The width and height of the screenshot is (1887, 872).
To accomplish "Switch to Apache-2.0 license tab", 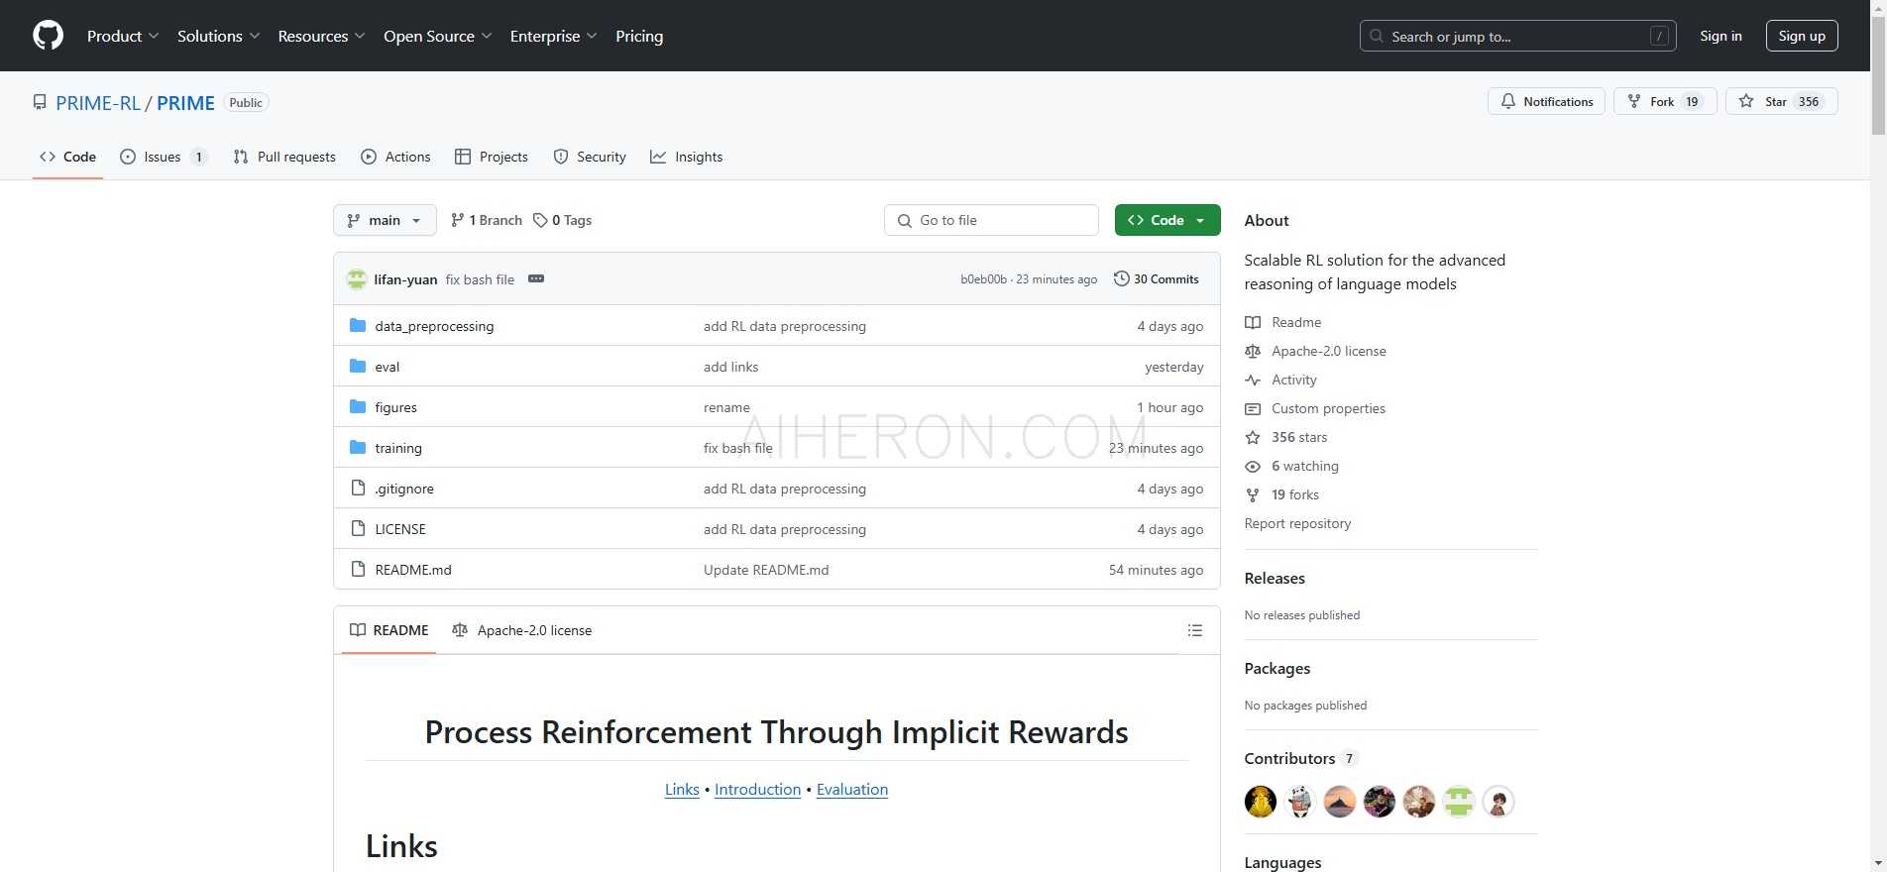I will pos(522,630).
